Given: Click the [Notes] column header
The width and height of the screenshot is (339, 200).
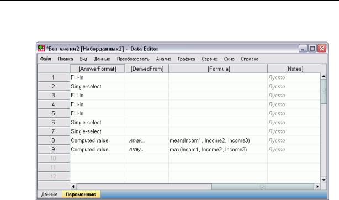Looking at the screenshot, I should (295, 69).
